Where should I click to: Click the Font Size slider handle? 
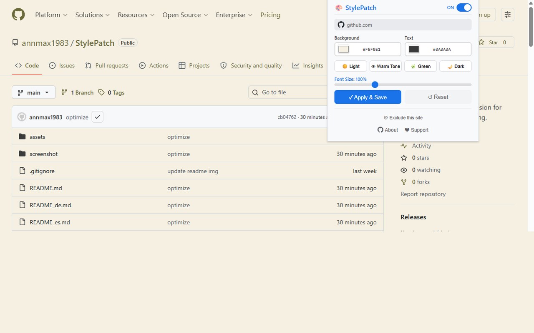375,84
